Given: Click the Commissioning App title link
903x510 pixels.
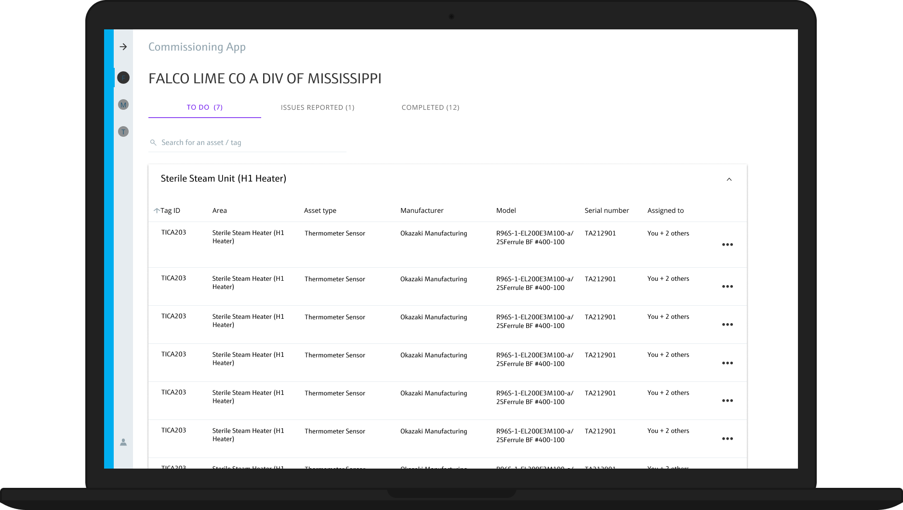Looking at the screenshot, I should click(197, 47).
